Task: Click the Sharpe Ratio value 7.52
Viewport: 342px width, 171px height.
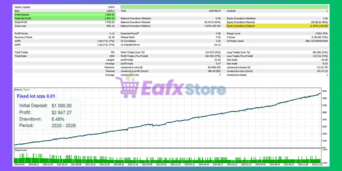Action: pyautogui.click(x=218, y=37)
